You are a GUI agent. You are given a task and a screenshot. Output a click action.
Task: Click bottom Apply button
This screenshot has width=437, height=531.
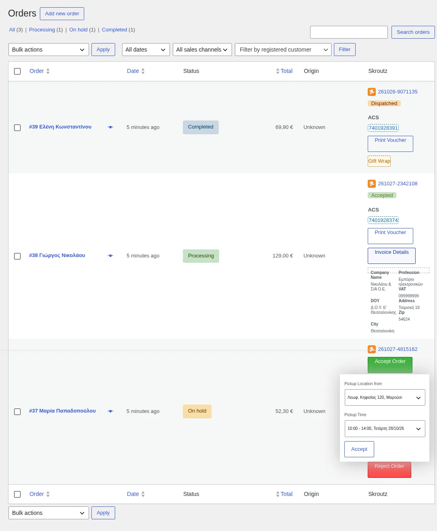click(x=103, y=513)
